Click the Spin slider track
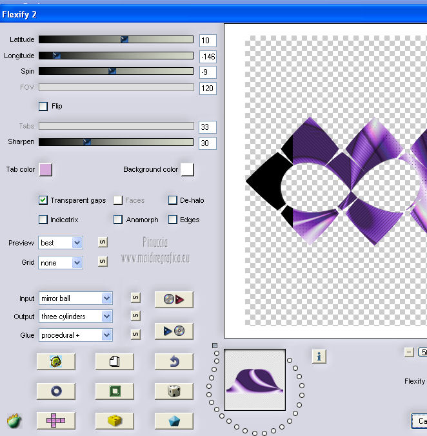The width and height of the screenshot is (427, 436). (x=116, y=71)
